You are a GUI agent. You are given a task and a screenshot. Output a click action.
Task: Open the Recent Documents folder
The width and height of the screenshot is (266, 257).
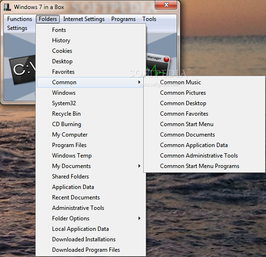(x=91, y=198)
